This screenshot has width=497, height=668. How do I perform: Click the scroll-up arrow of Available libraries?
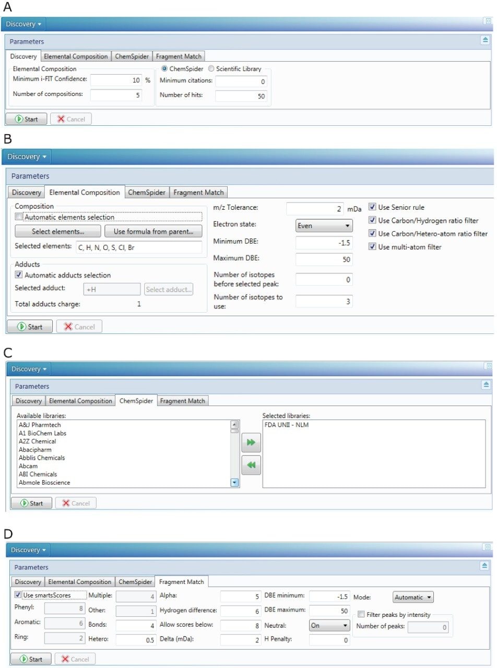pyautogui.click(x=234, y=425)
